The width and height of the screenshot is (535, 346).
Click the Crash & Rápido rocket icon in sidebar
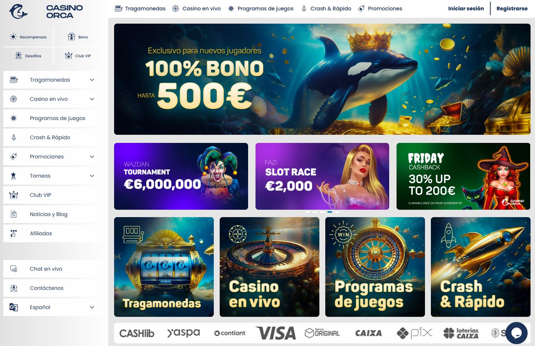click(14, 137)
